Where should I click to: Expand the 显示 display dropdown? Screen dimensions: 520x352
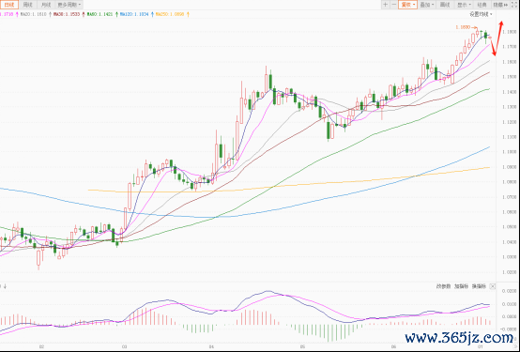click(x=464, y=5)
